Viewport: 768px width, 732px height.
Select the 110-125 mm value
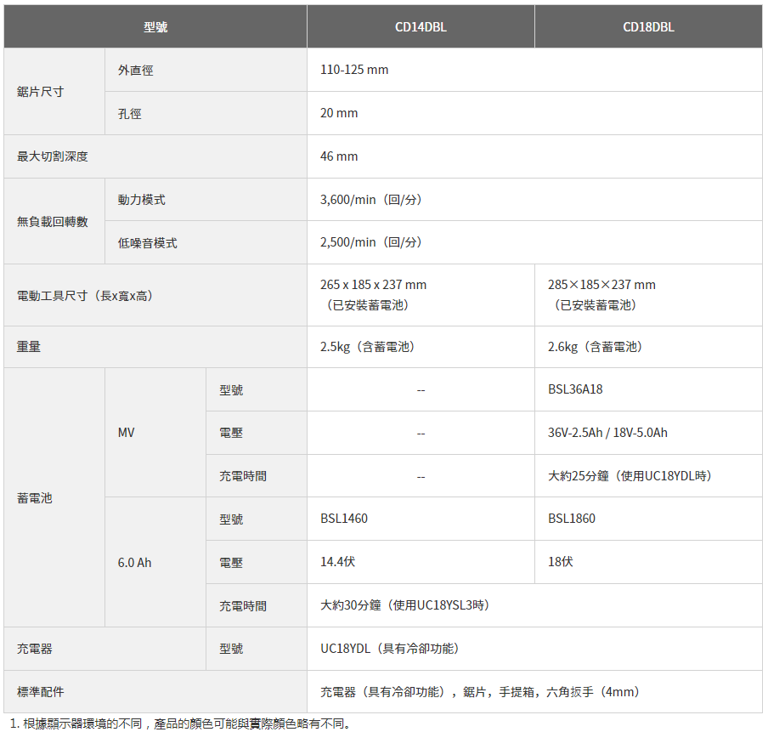pos(354,70)
